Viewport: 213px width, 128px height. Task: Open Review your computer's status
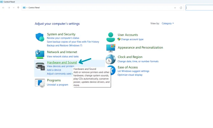click(x=63, y=38)
